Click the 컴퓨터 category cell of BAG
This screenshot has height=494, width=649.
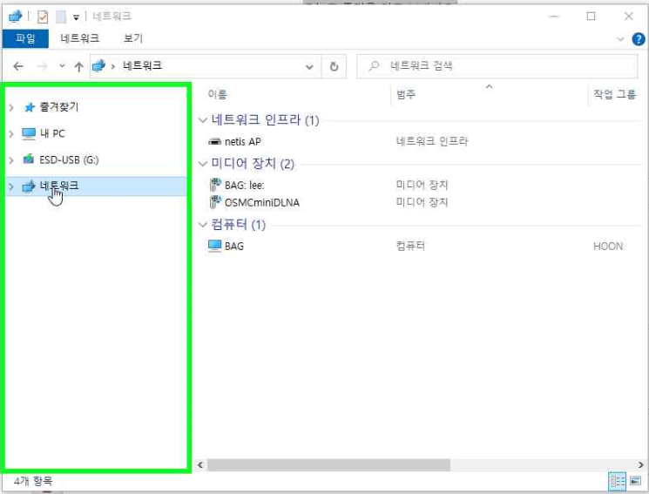coord(410,246)
